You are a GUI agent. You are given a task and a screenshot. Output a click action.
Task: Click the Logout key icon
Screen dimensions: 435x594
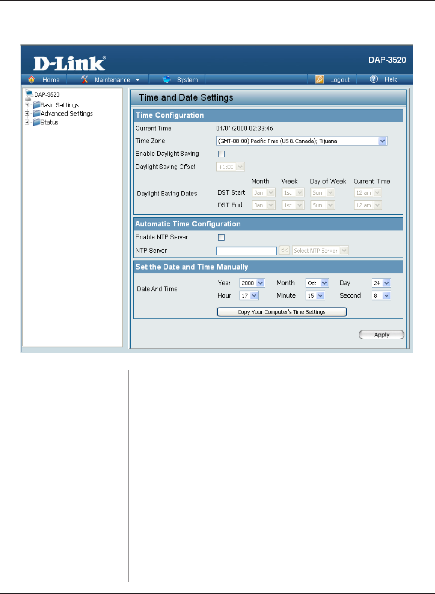coord(319,79)
